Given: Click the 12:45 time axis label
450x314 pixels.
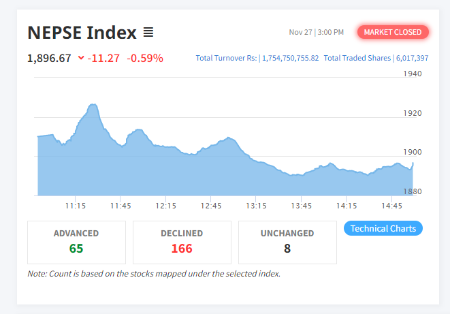Looking at the screenshot, I should point(211,206).
